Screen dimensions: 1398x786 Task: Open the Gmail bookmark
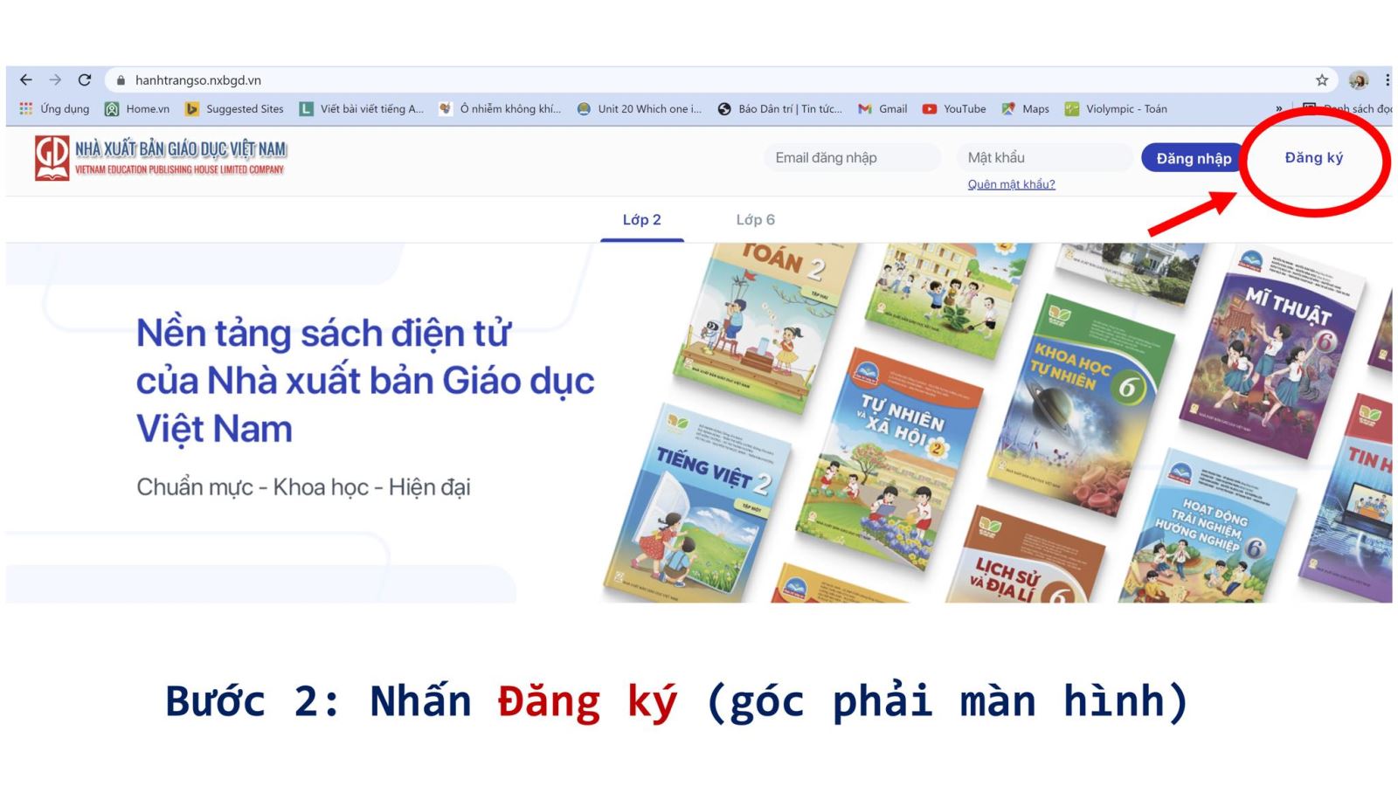point(882,109)
